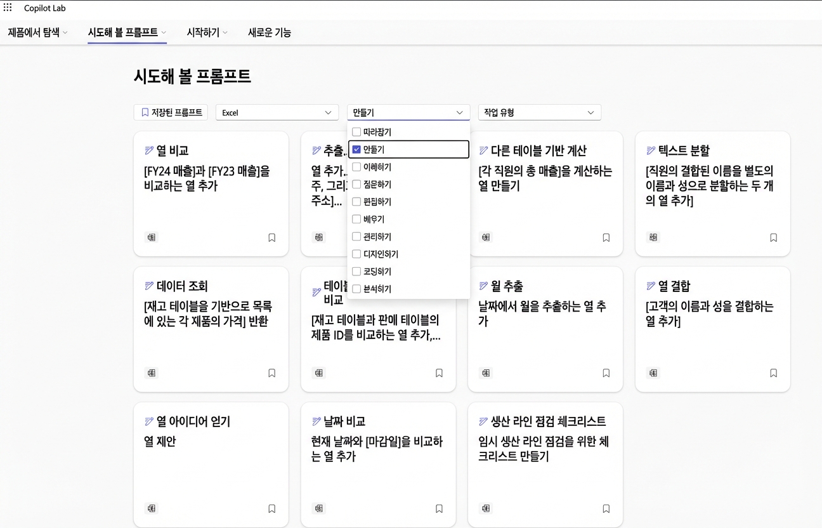
Task: Bookmark the 데이터 조회 prompt card
Action: point(271,373)
